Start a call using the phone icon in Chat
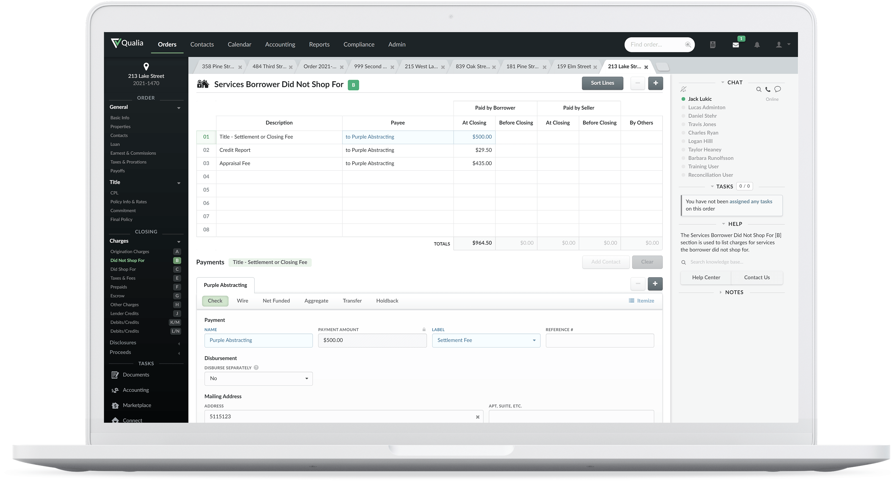This screenshot has width=893, height=481. pos(768,89)
